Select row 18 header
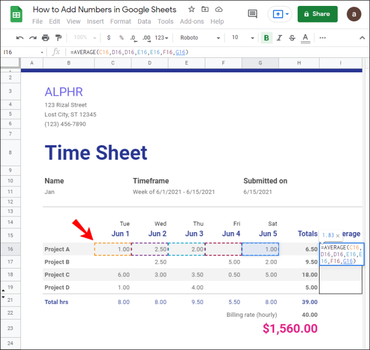This screenshot has width=370, height=350. pyautogui.click(x=10, y=274)
